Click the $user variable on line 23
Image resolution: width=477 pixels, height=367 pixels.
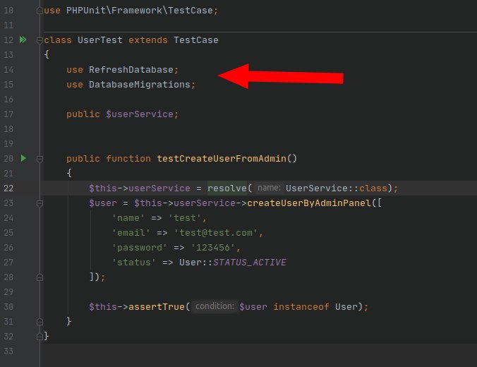click(x=103, y=203)
